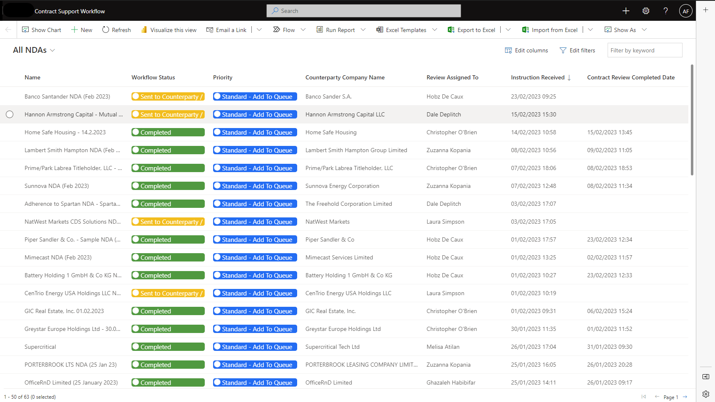Click the AF user account avatar

coord(685,11)
